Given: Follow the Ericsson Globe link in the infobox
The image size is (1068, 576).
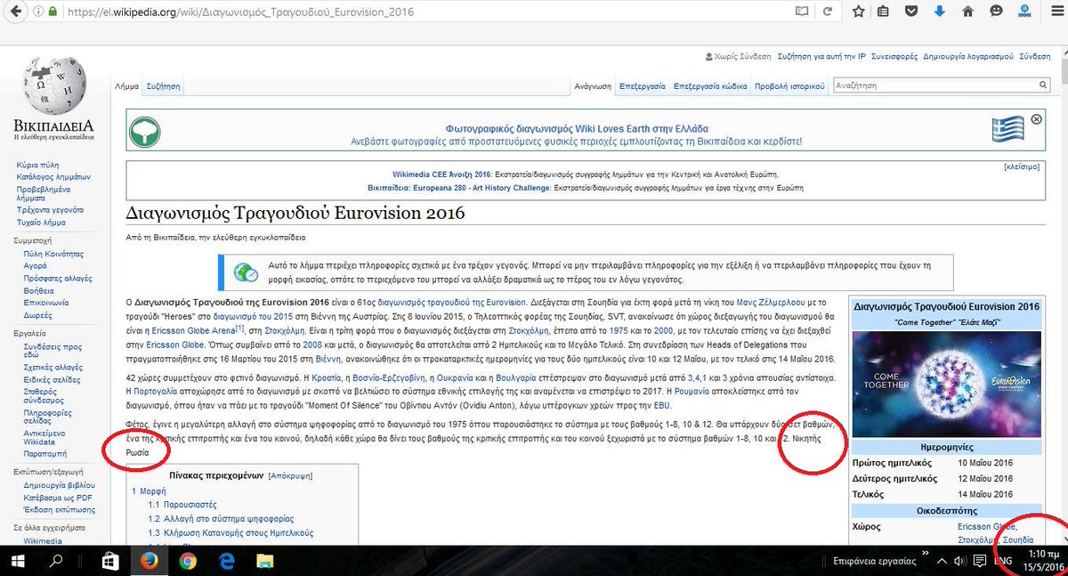Looking at the screenshot, I should tap(980, 526).
